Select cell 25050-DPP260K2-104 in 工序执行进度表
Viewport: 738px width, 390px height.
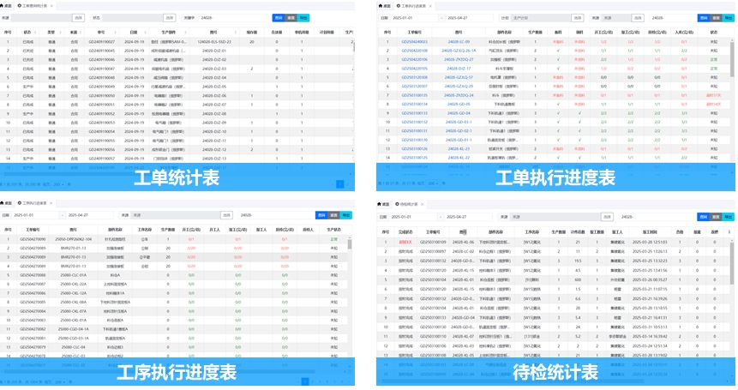tap(73, 239)
